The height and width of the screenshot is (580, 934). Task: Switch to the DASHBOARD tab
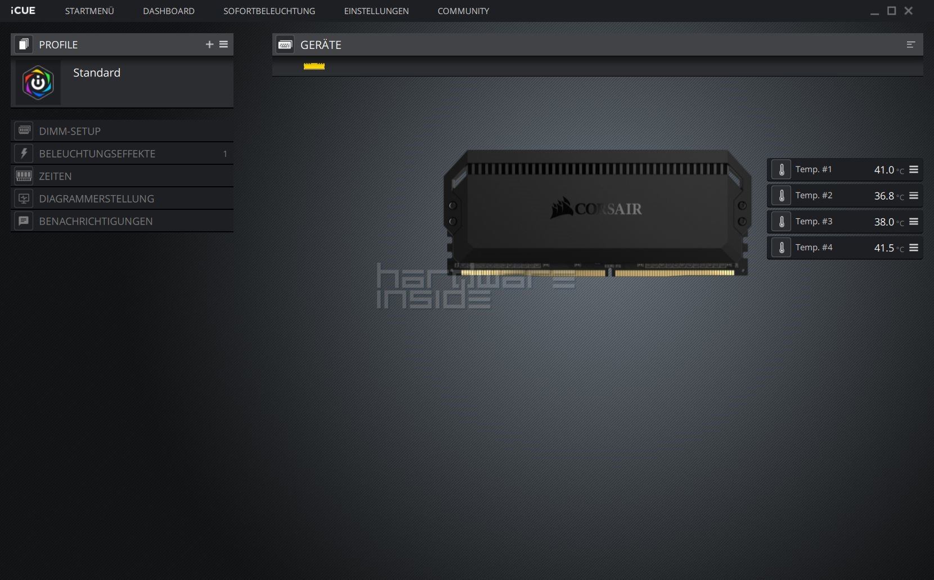point(169,11)
